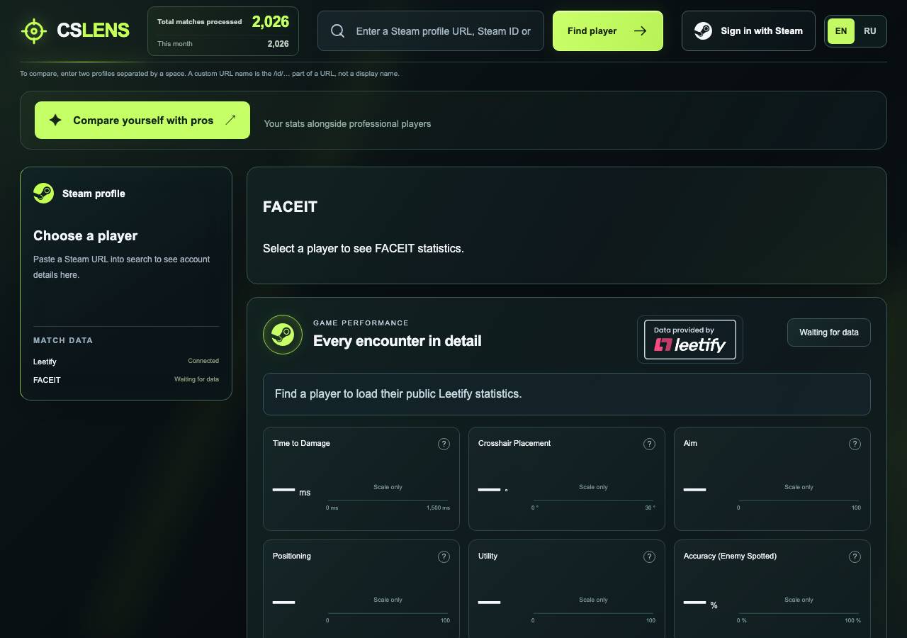Viewport: 907px width, 638px height.
Task: Sign in with Steam
Action: tap(748, 31)
